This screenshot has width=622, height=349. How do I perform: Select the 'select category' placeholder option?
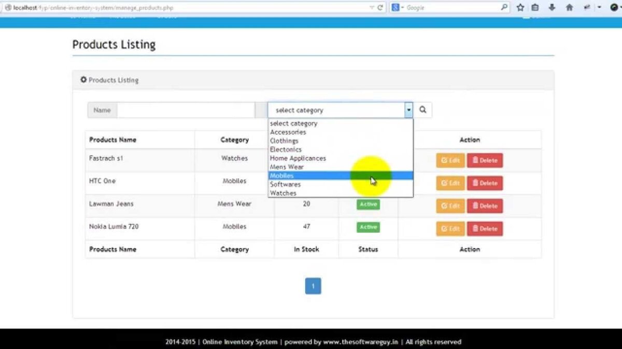(x=341, y=124)
